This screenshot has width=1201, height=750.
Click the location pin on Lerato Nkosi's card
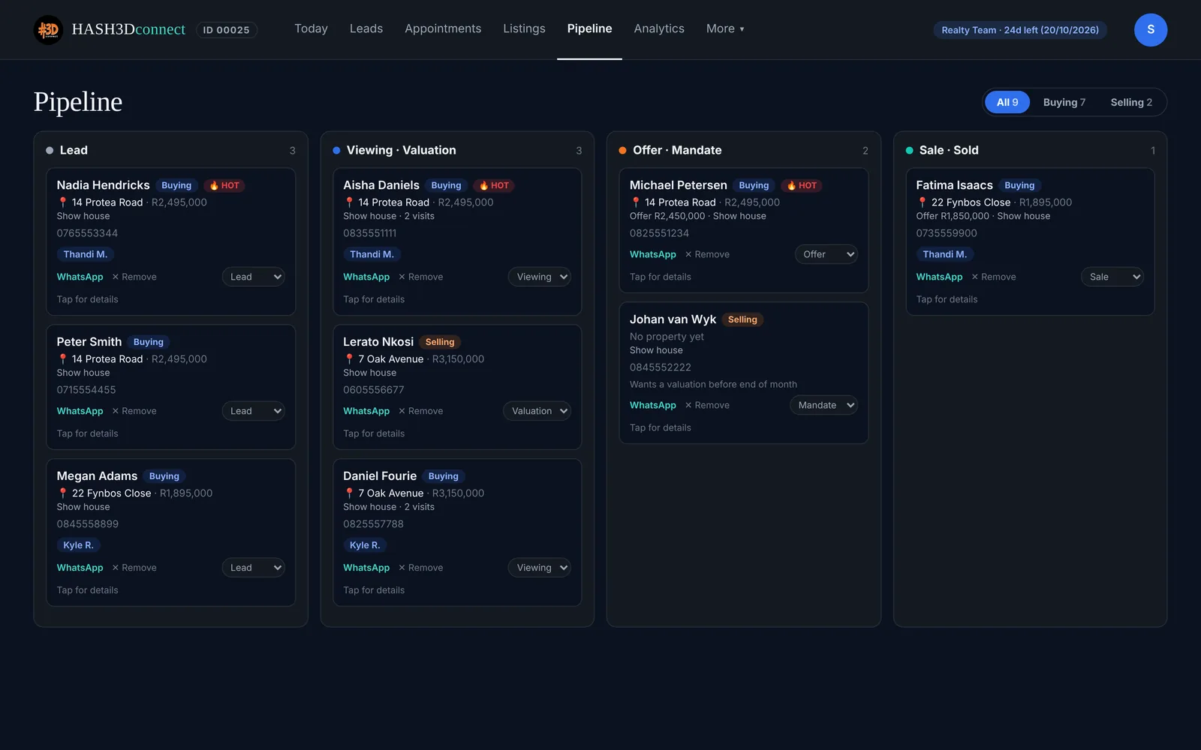(x=349, y=359)
